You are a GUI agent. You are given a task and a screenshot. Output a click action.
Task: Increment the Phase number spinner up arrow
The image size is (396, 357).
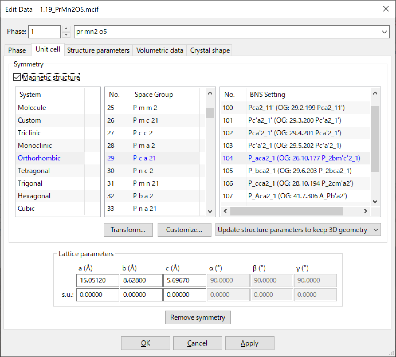tap(66, 29)
